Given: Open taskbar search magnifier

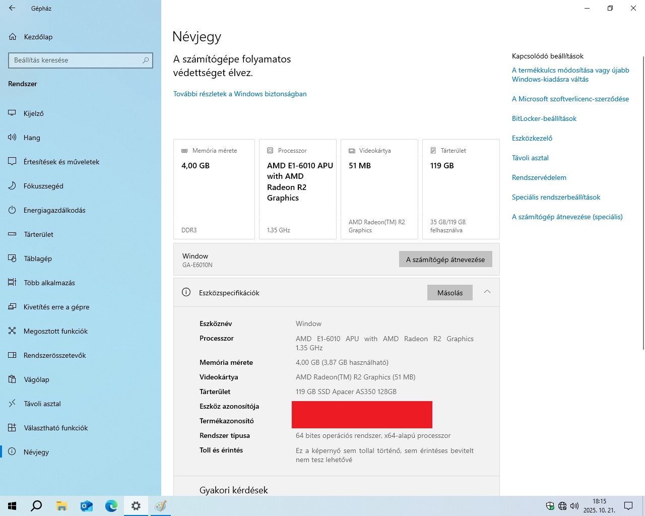Looking at the screenshot, I should point(36,506).
